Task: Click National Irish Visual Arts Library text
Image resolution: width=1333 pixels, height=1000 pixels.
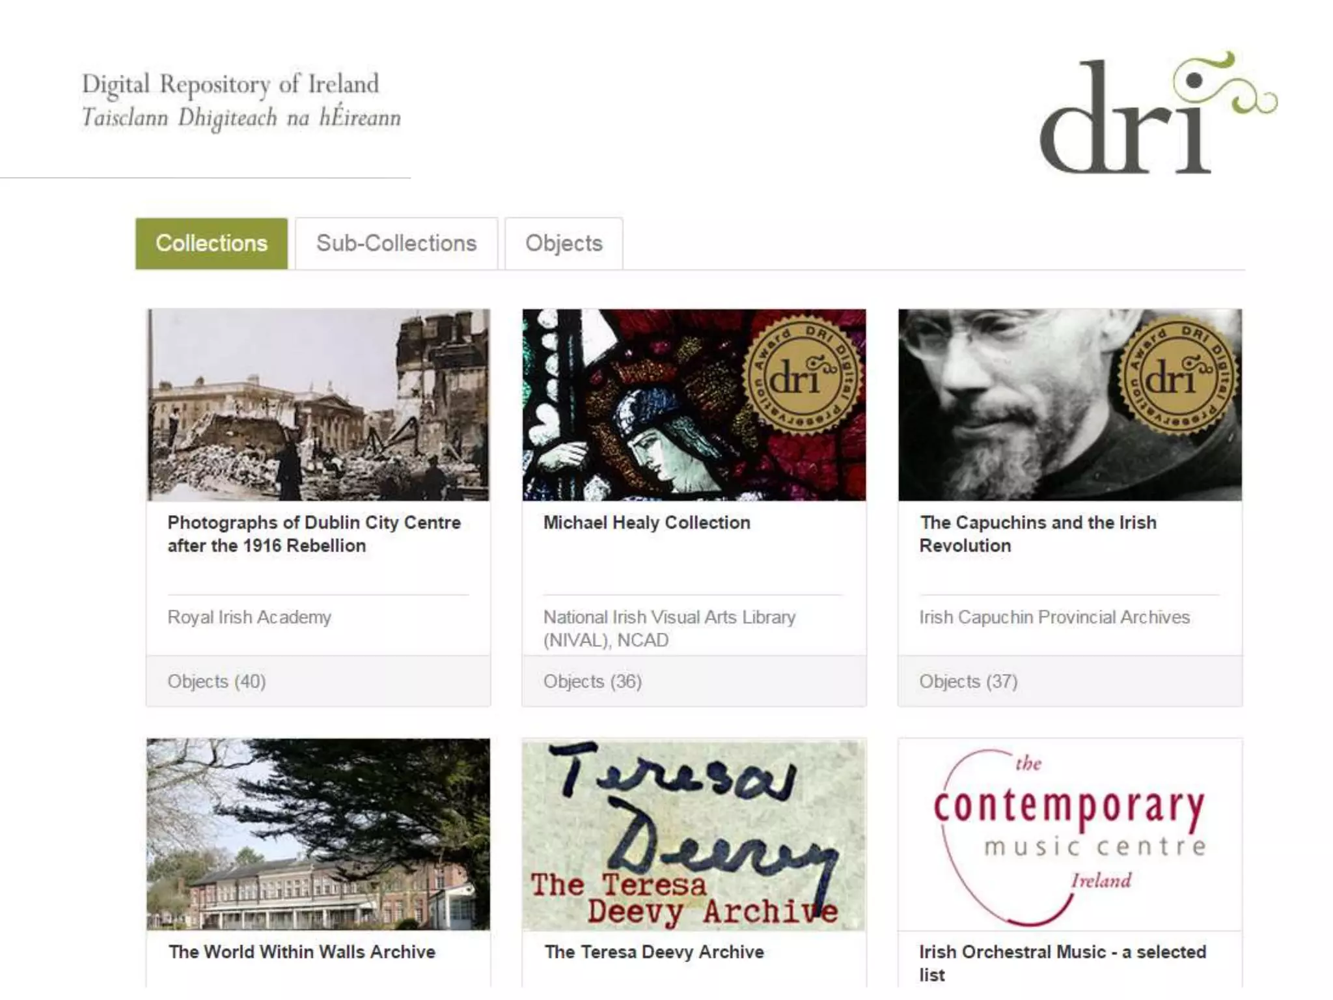Action: 669,617
